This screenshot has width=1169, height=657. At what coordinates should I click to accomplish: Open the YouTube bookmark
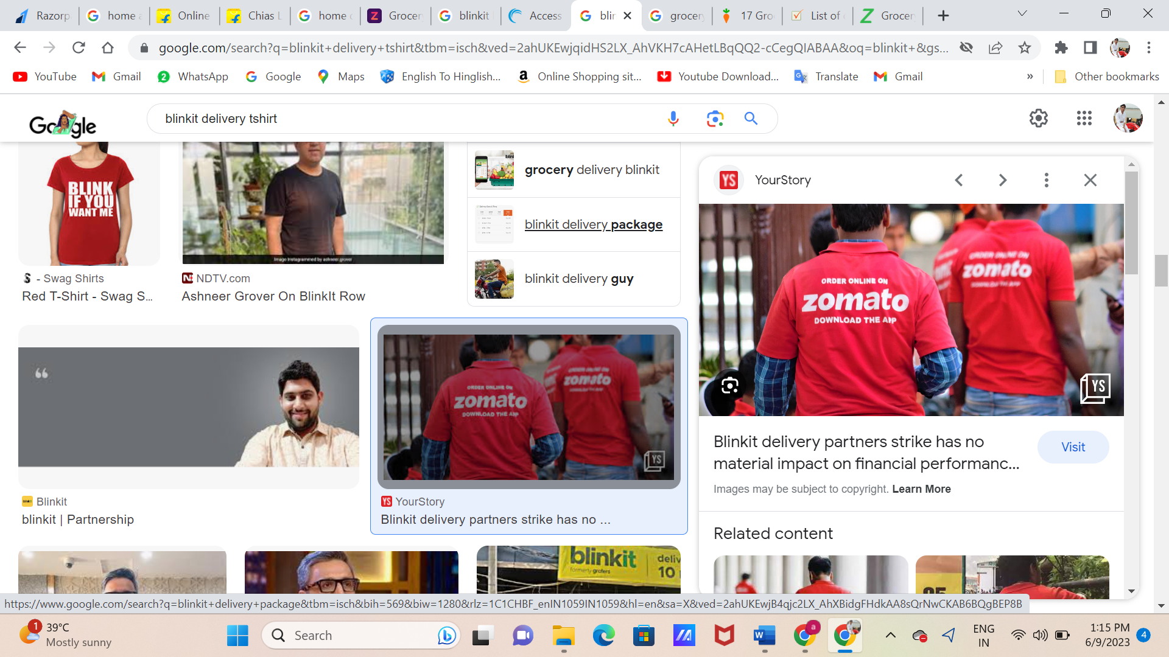coord(45,77)
